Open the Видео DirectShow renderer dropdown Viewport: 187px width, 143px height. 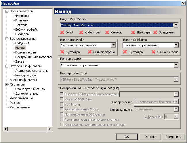click(176, 25)
